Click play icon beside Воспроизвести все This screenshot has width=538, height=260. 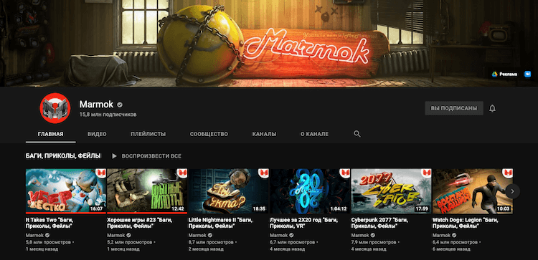pos(114,156)
